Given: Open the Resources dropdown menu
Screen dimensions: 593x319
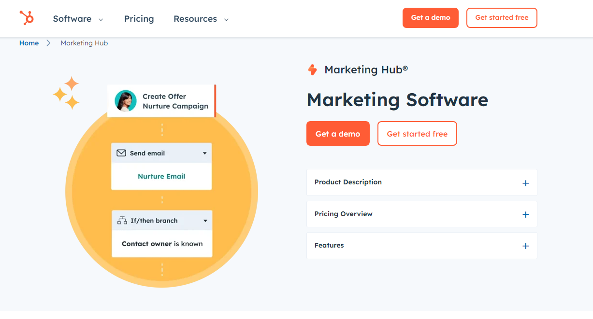Looking at the screenshot, I should (x=201, y=19).
